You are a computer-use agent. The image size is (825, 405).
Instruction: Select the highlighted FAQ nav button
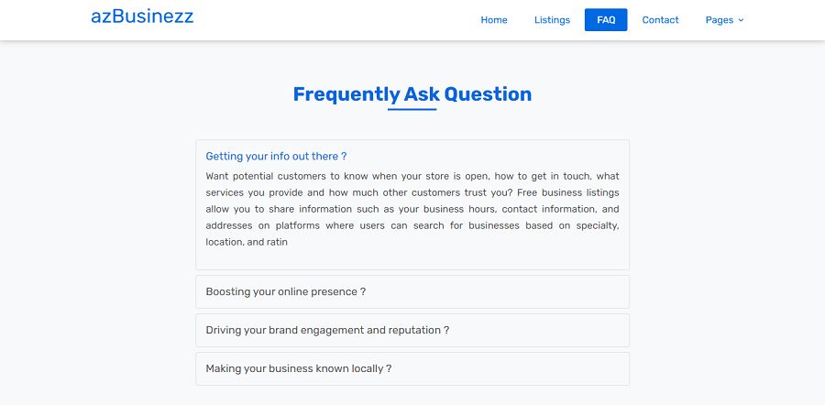point(606,20)
